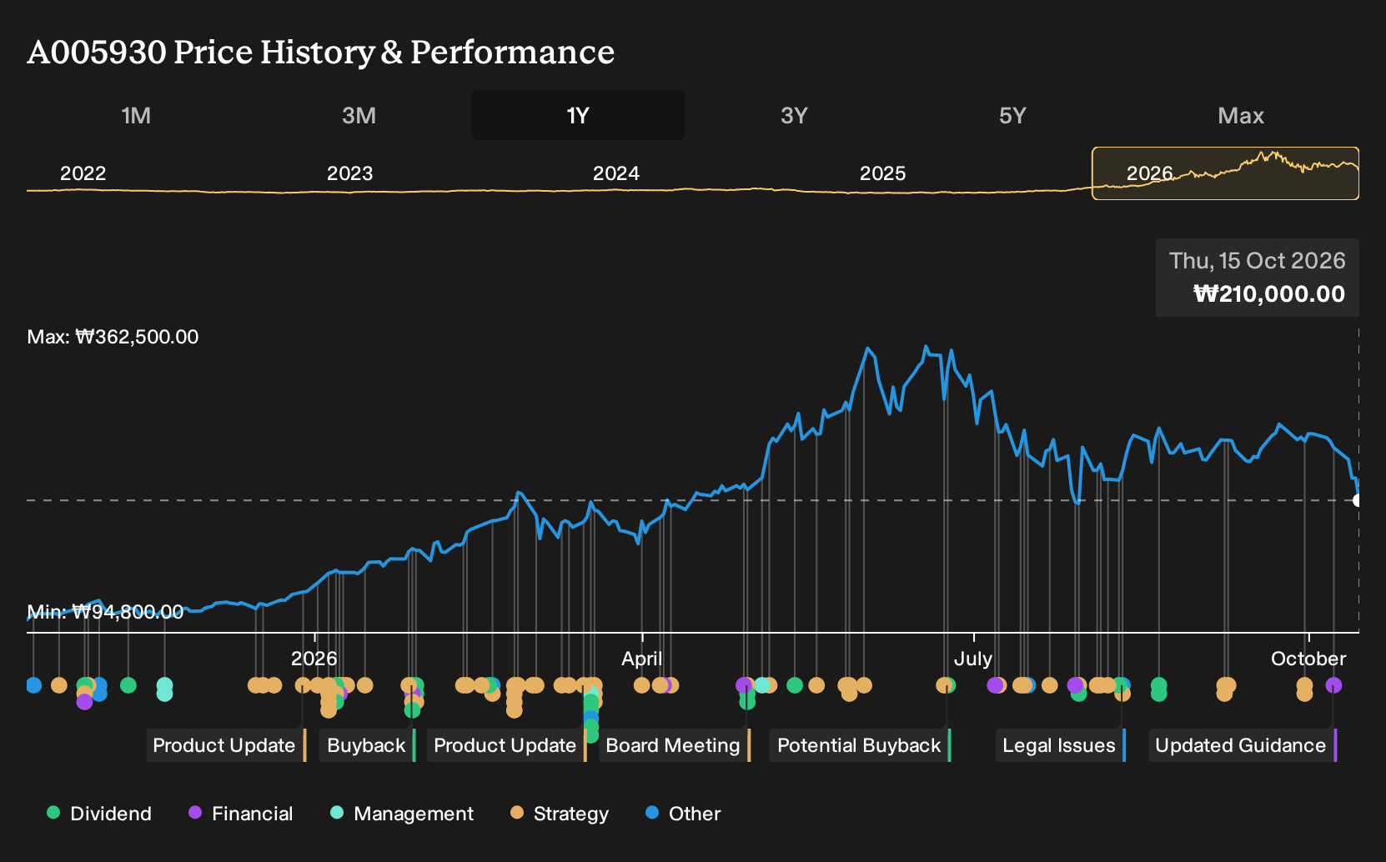Viewport: 1386px width, 862px height.
Task: Open the Board Meeting event label
Action: coord(675,745)
